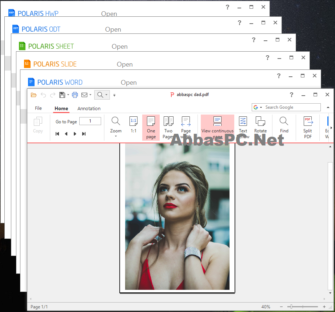This screenshot has width=335, height=312.
Task: Open help in the Polaris Sheet window
Action: tap(254, 40)
